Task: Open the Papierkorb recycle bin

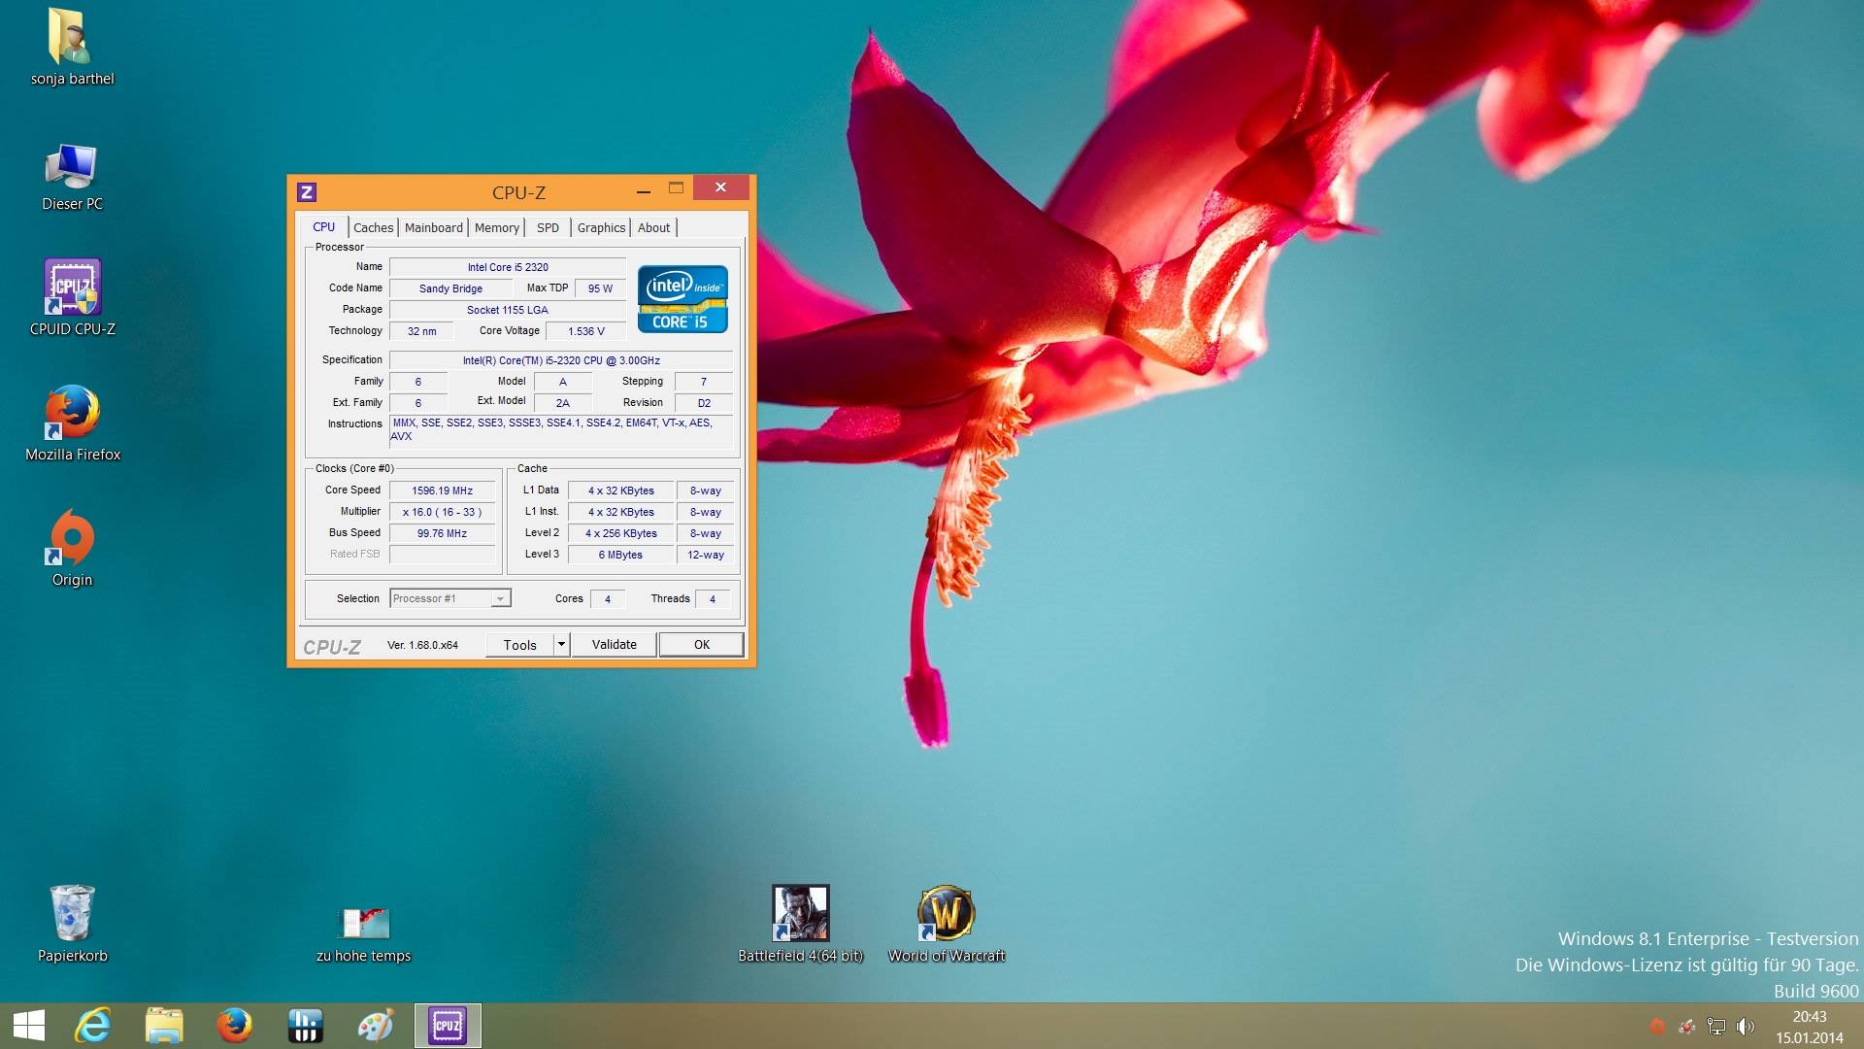Action: pos(73,913)
